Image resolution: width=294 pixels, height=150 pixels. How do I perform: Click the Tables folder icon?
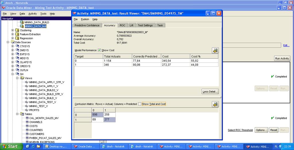point(22,114)
